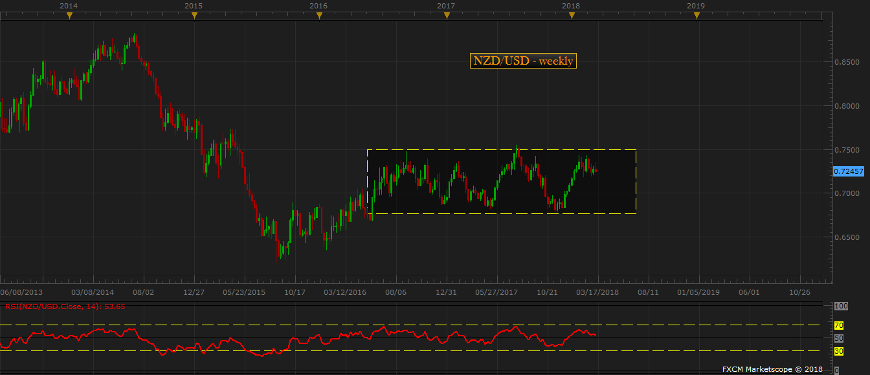Click the 2016 year marker triangle
The width and height of the screenshot is (870, 375).
[319, 16]
